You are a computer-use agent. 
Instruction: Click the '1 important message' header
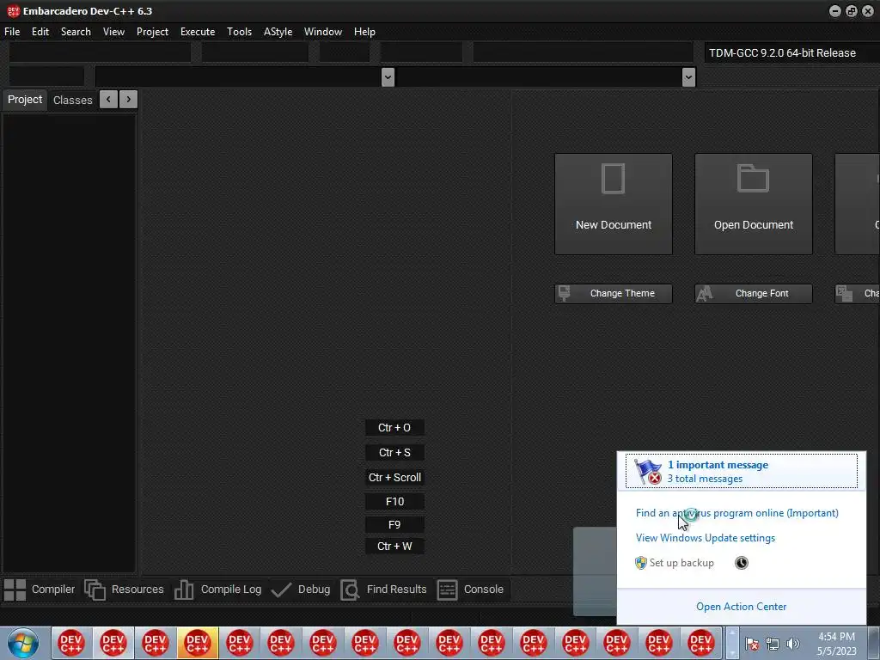pos(718,465)
